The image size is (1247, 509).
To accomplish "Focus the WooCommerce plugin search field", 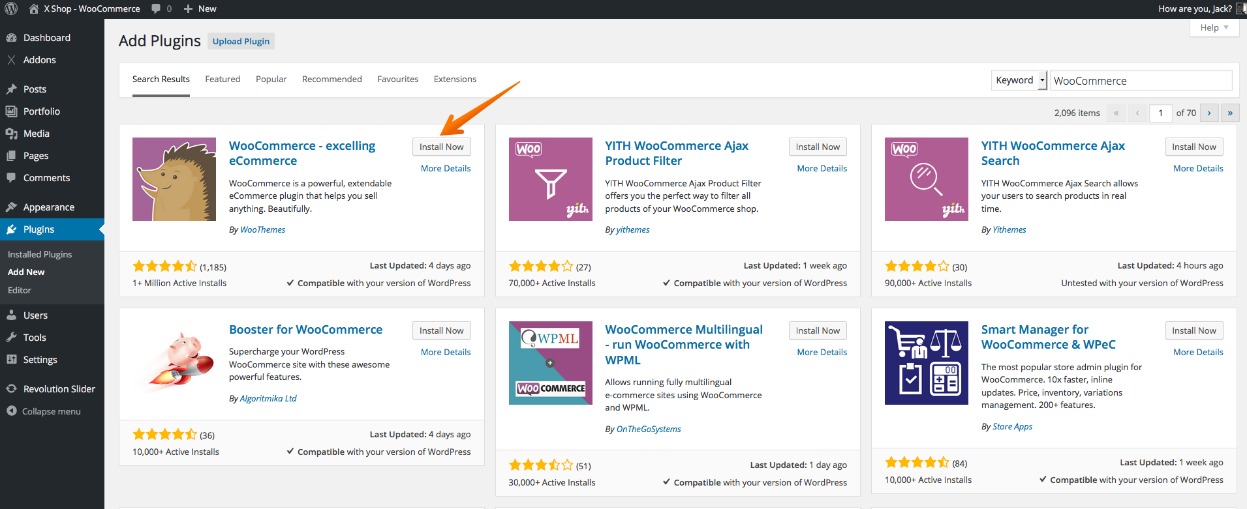I will pos(1141,80).
